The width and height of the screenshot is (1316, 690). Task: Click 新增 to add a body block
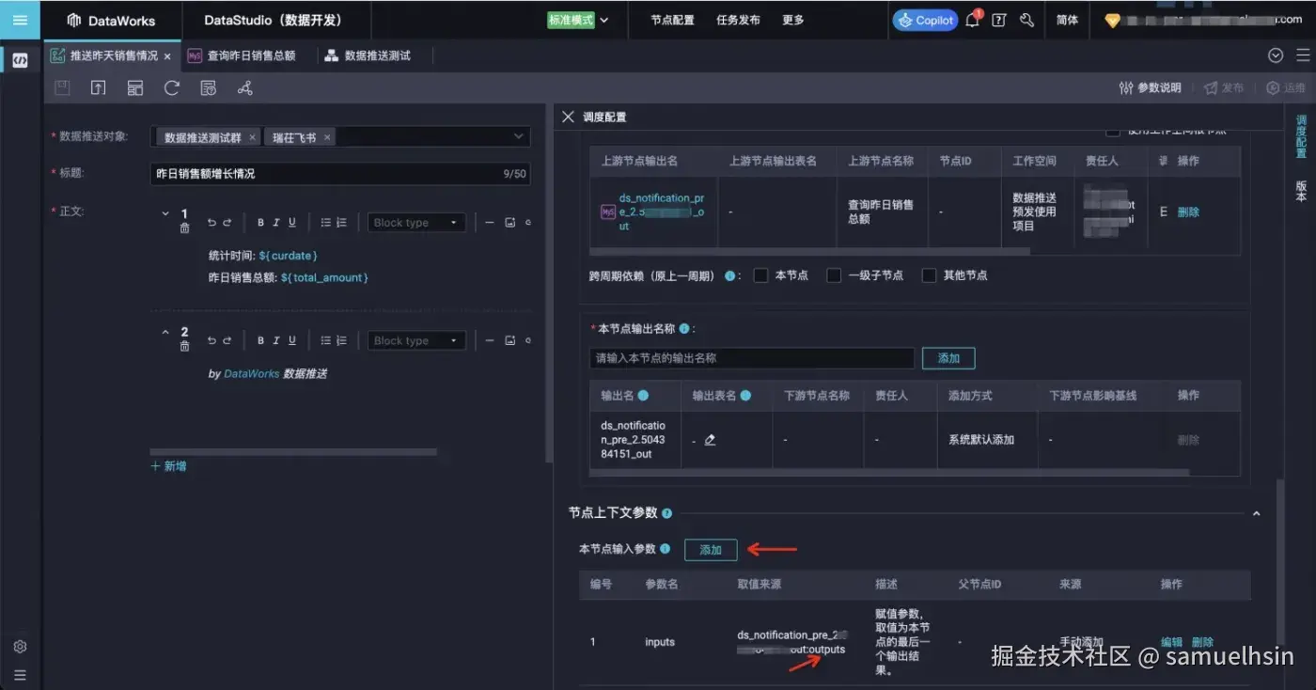(169, 466)
